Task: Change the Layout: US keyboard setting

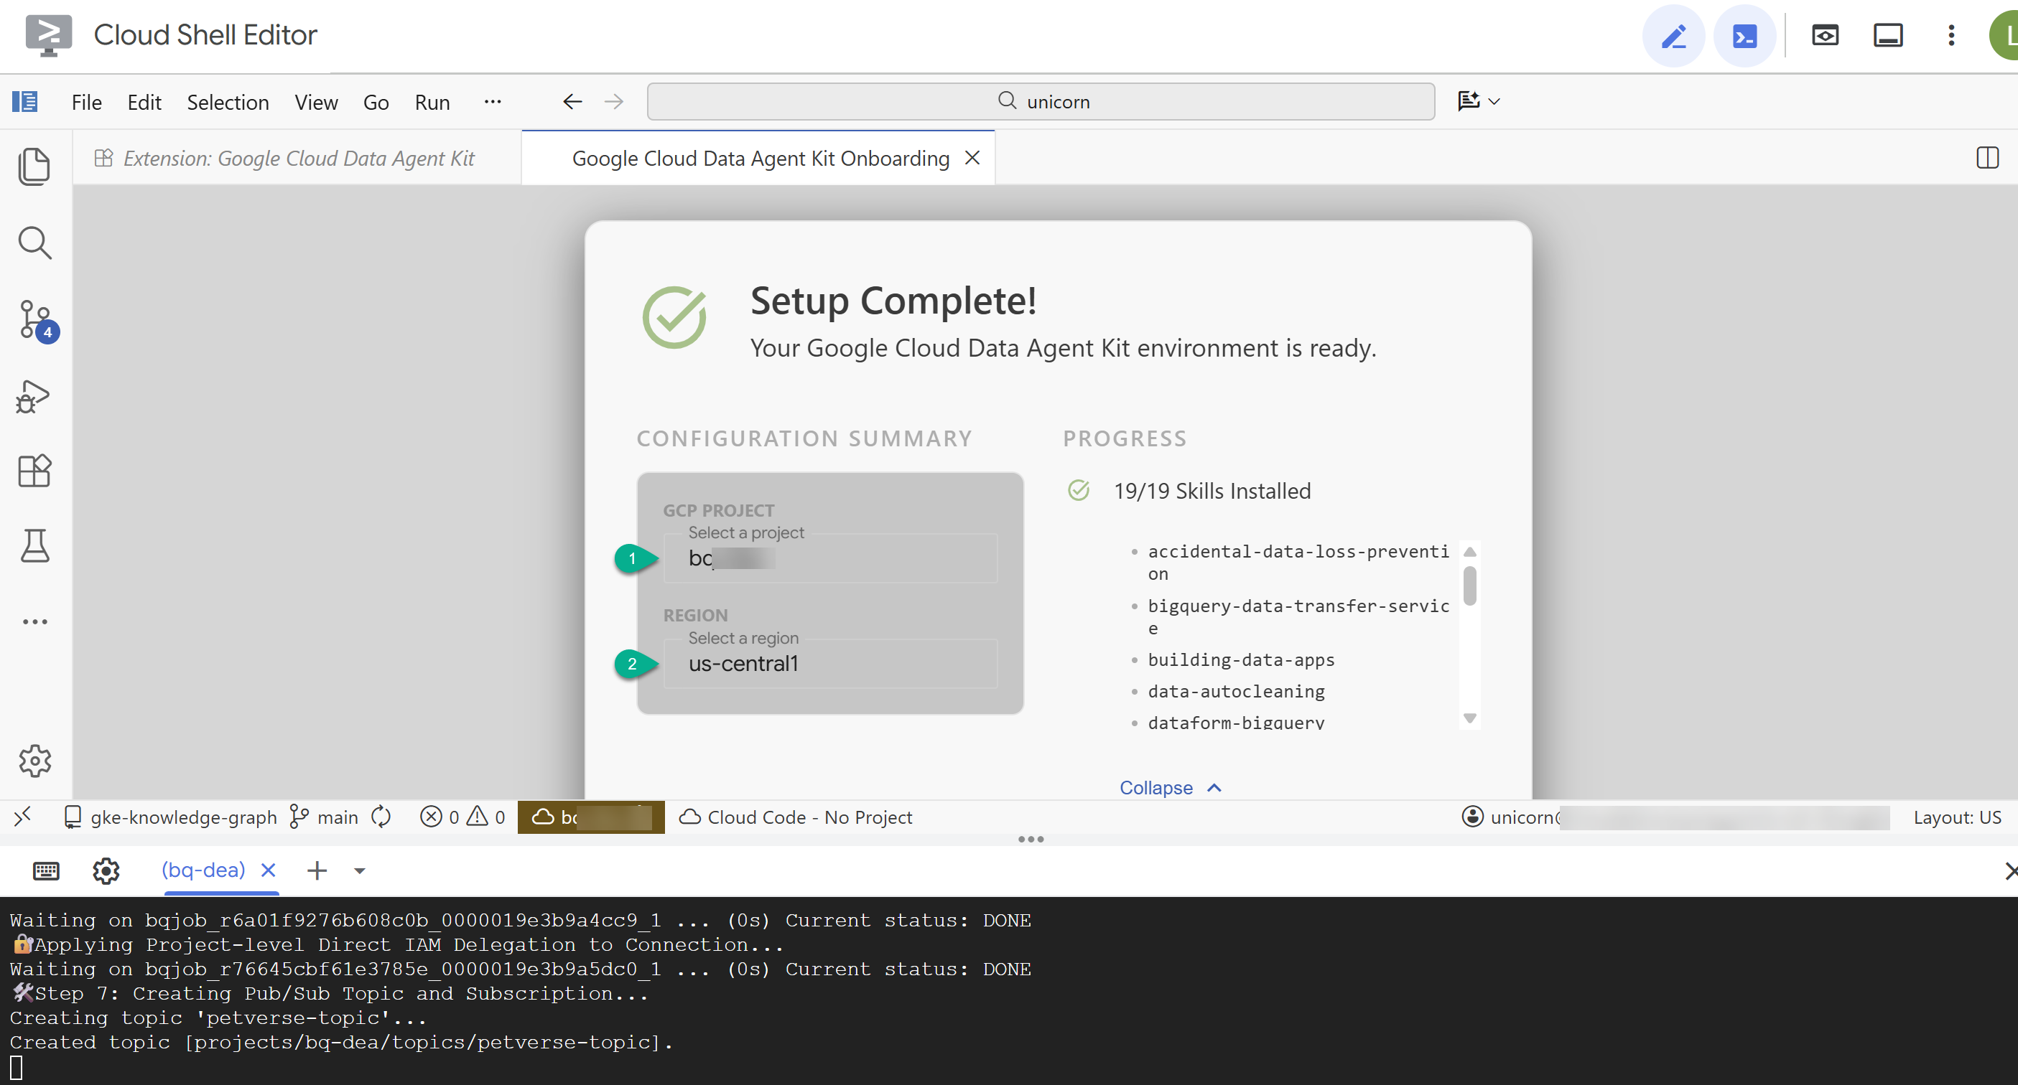Action: pos(1957,817)
